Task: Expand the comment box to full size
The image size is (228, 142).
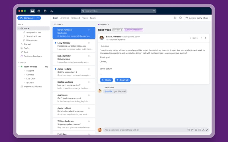Action: coord(207,130)
